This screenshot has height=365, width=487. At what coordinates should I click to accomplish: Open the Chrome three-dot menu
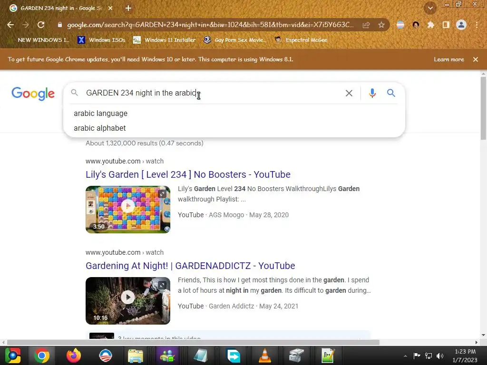click(477, 25)
